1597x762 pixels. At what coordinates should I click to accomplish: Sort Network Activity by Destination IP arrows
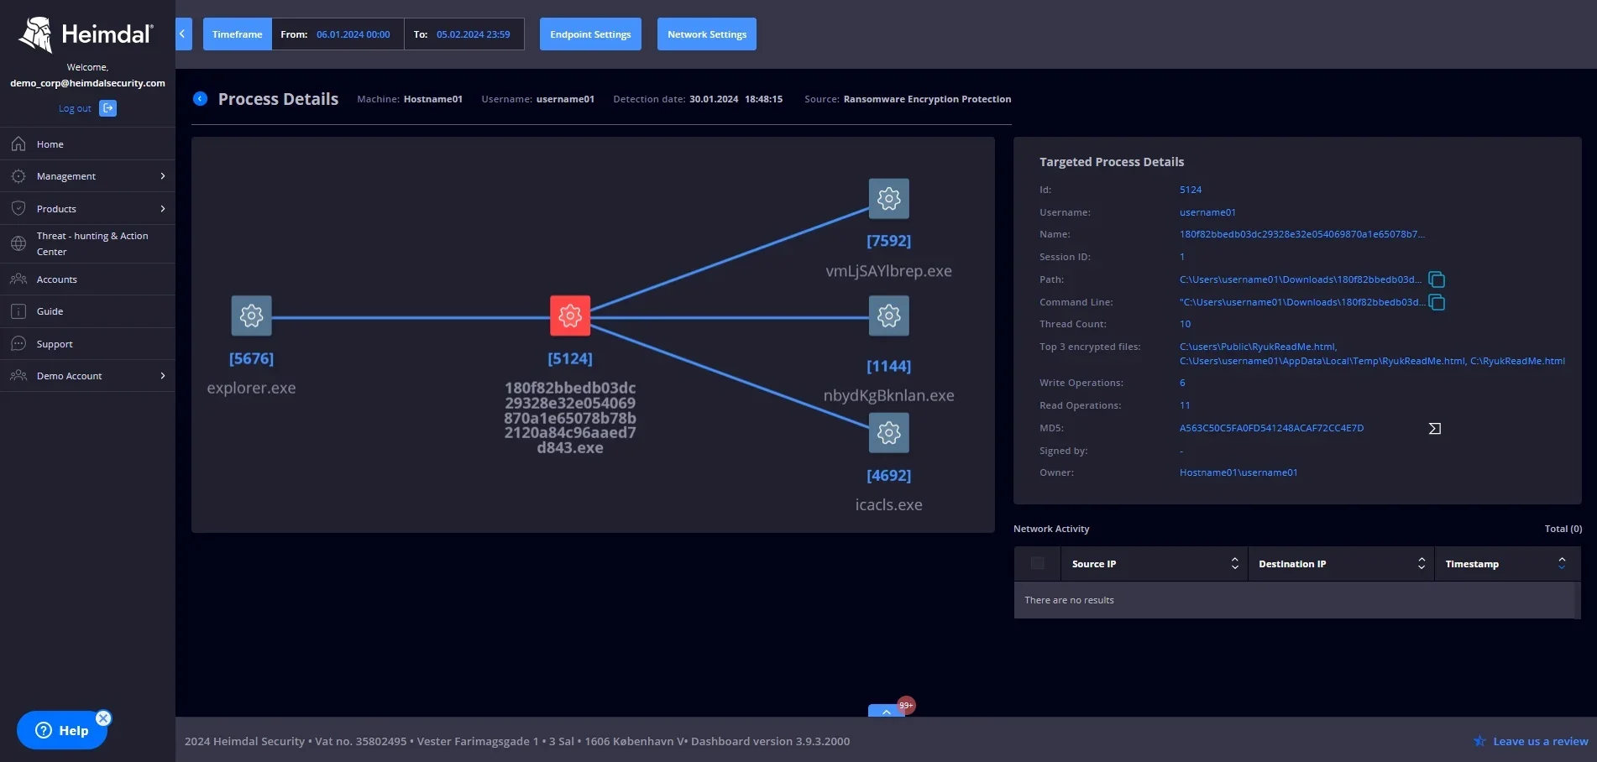[x=1422, y=564]
